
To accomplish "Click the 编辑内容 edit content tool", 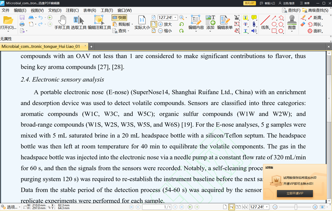I will [196, 22].
